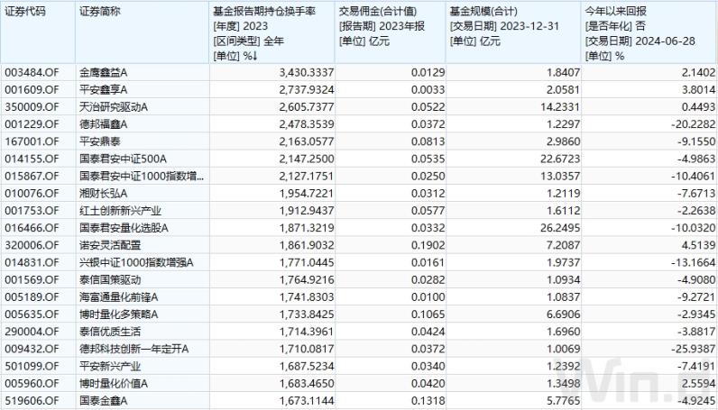Select fund code 350009.OF

click(x=32, y=107)
